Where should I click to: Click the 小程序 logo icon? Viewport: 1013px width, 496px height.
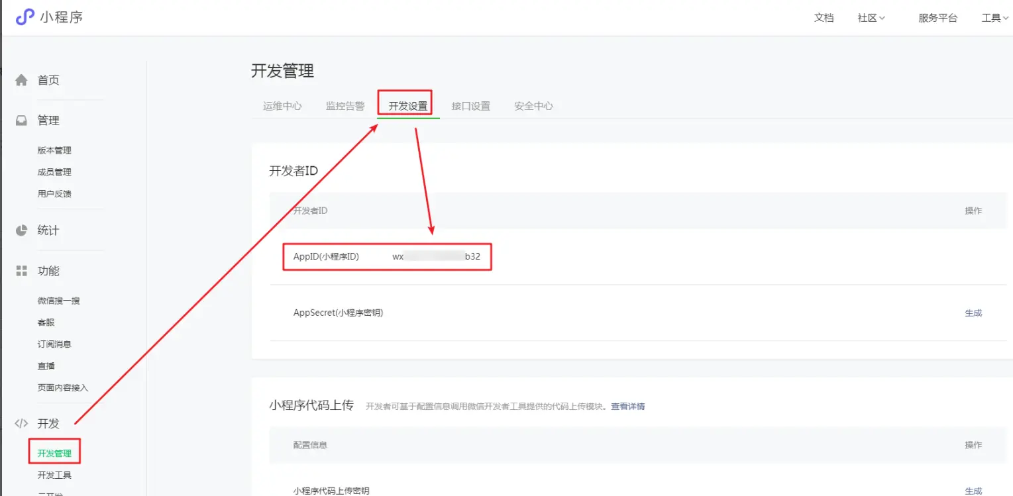25,17
